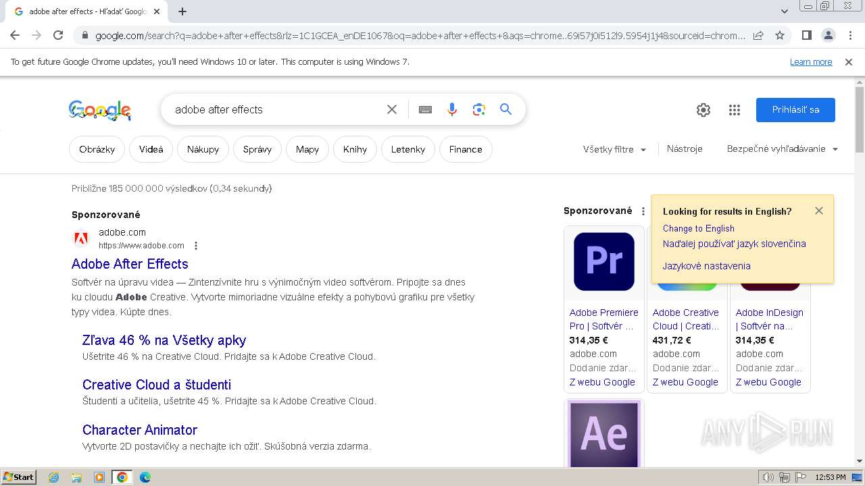Close the English results language popup
865x486 pixels.
tap(819, 211)
